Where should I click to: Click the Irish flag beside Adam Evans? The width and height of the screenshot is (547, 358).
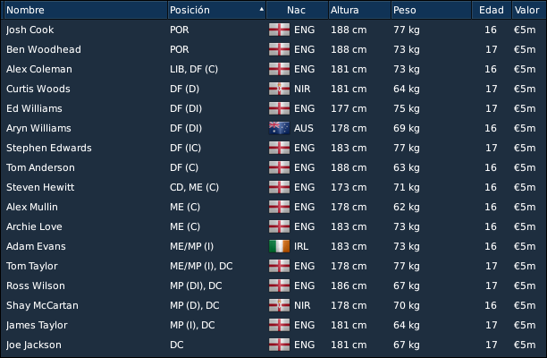tap(279, 246)
